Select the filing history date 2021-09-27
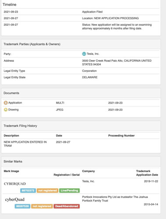This screenshot has height=219, width=166. [x=63, y=142]
